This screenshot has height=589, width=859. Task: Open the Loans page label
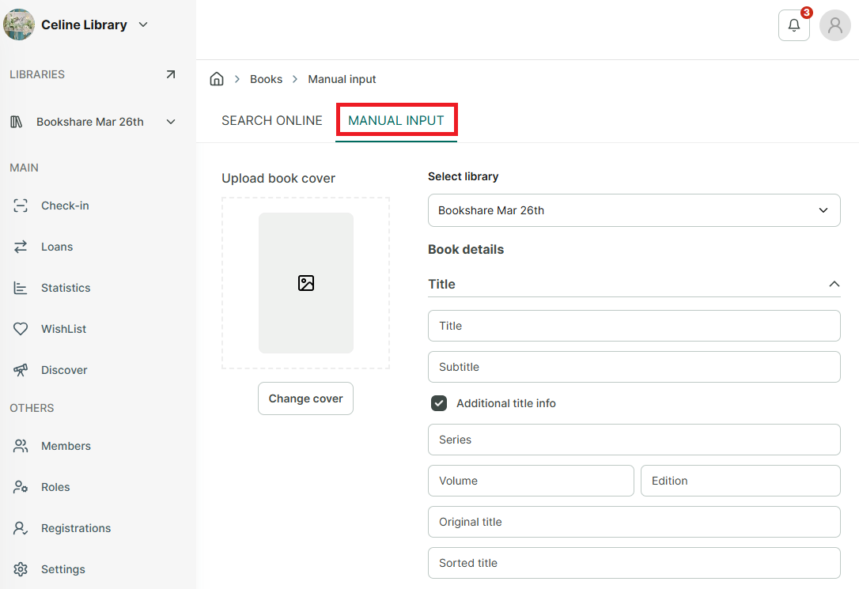coord(57,247)
